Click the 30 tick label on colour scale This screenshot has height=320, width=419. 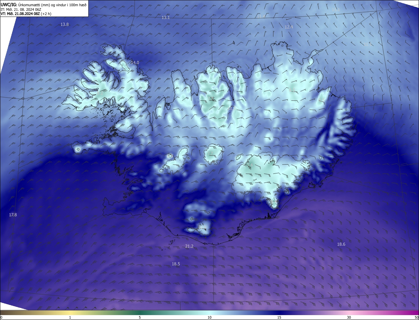click(349, 317)
